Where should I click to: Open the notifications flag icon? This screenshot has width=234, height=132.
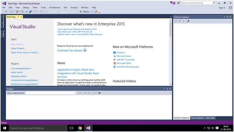click(173, 3)
